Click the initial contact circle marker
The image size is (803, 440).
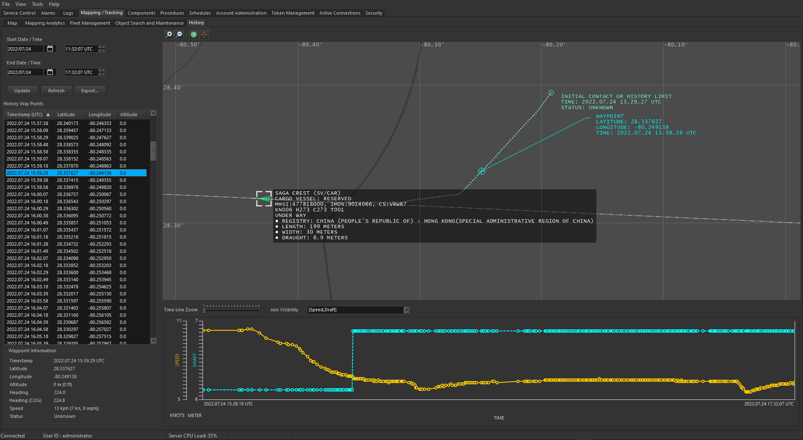551,93
